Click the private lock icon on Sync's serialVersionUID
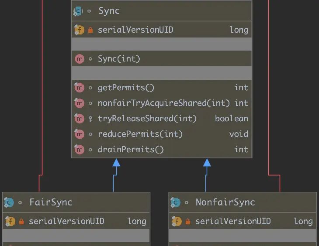This screenshot has width=319, height=246. [x=90, y=30]
